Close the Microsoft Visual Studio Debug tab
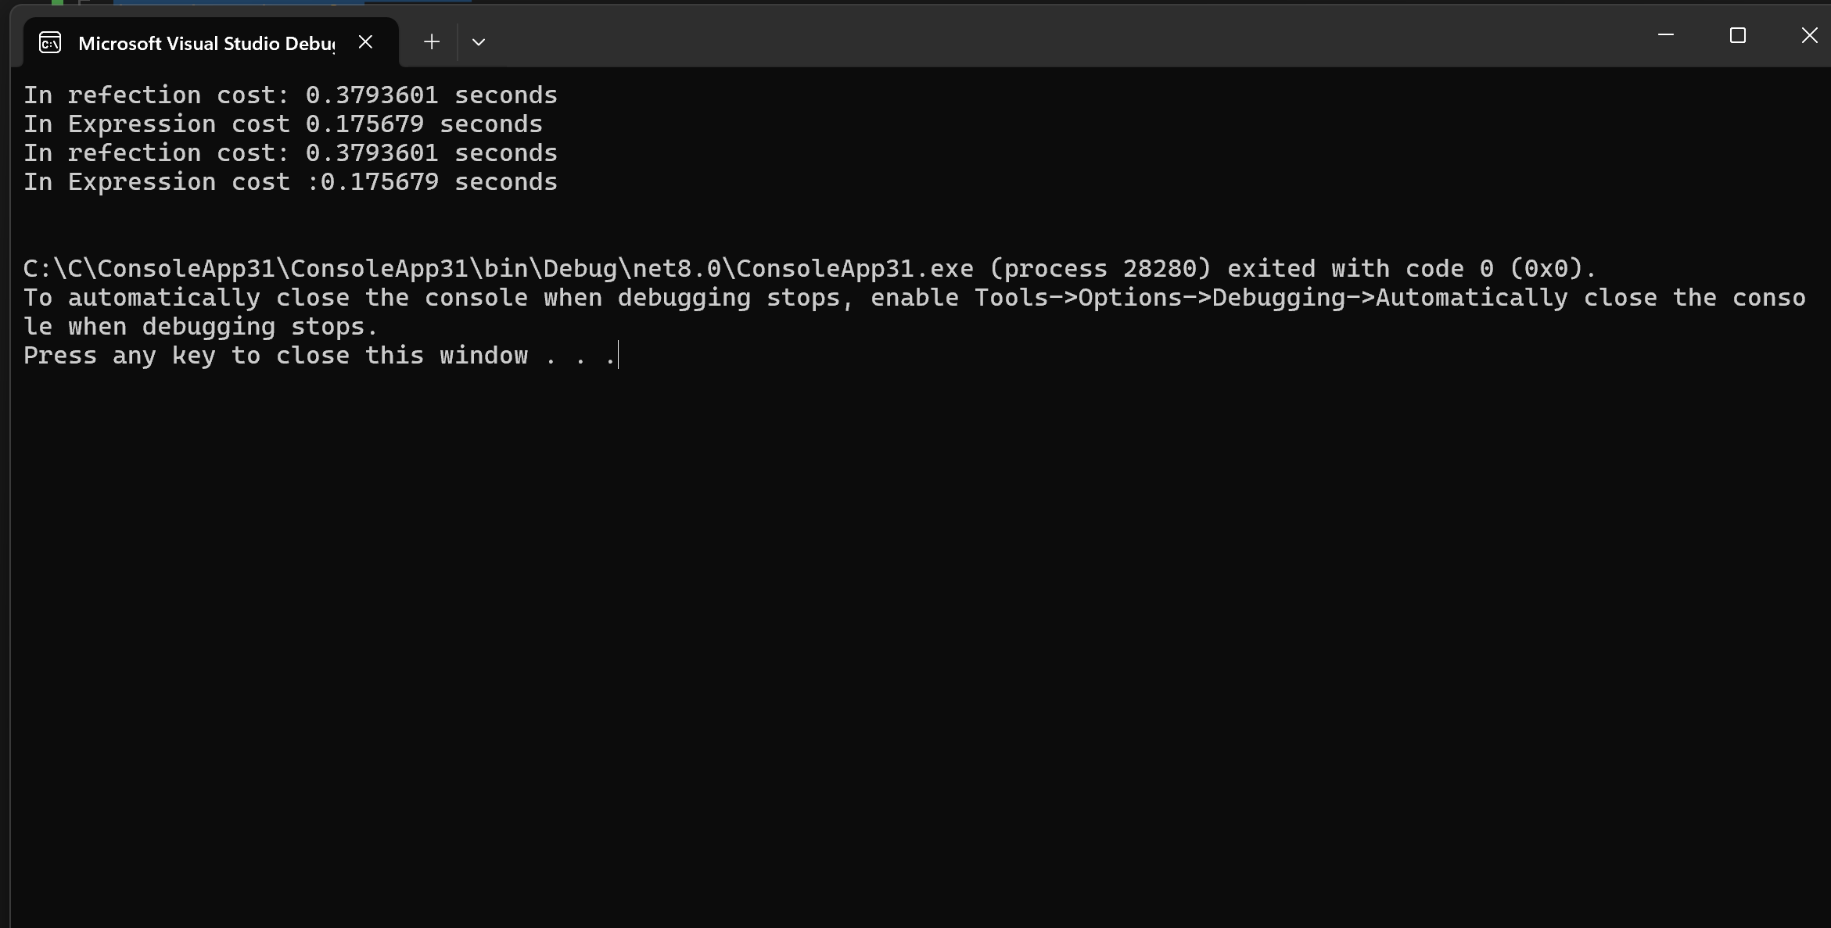Screen dimensions: 1831x928 pos(365,42)
